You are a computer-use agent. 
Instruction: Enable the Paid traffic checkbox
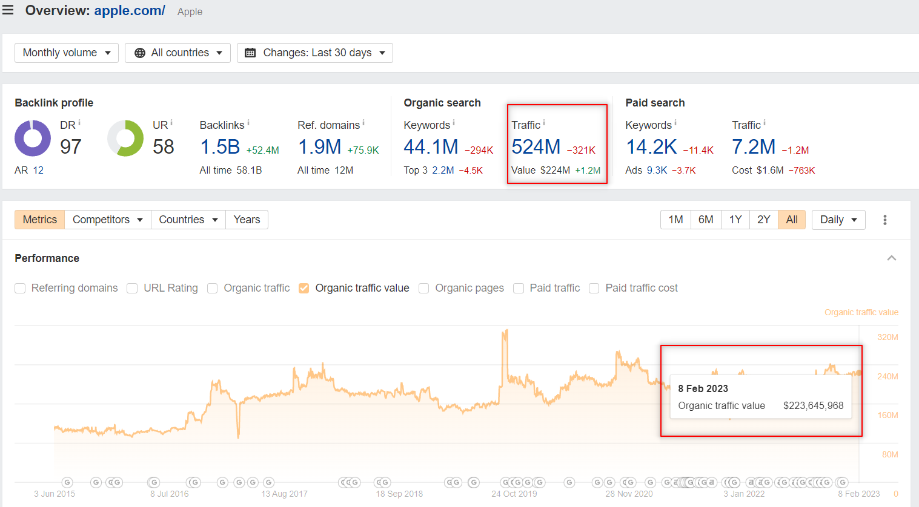519,289
